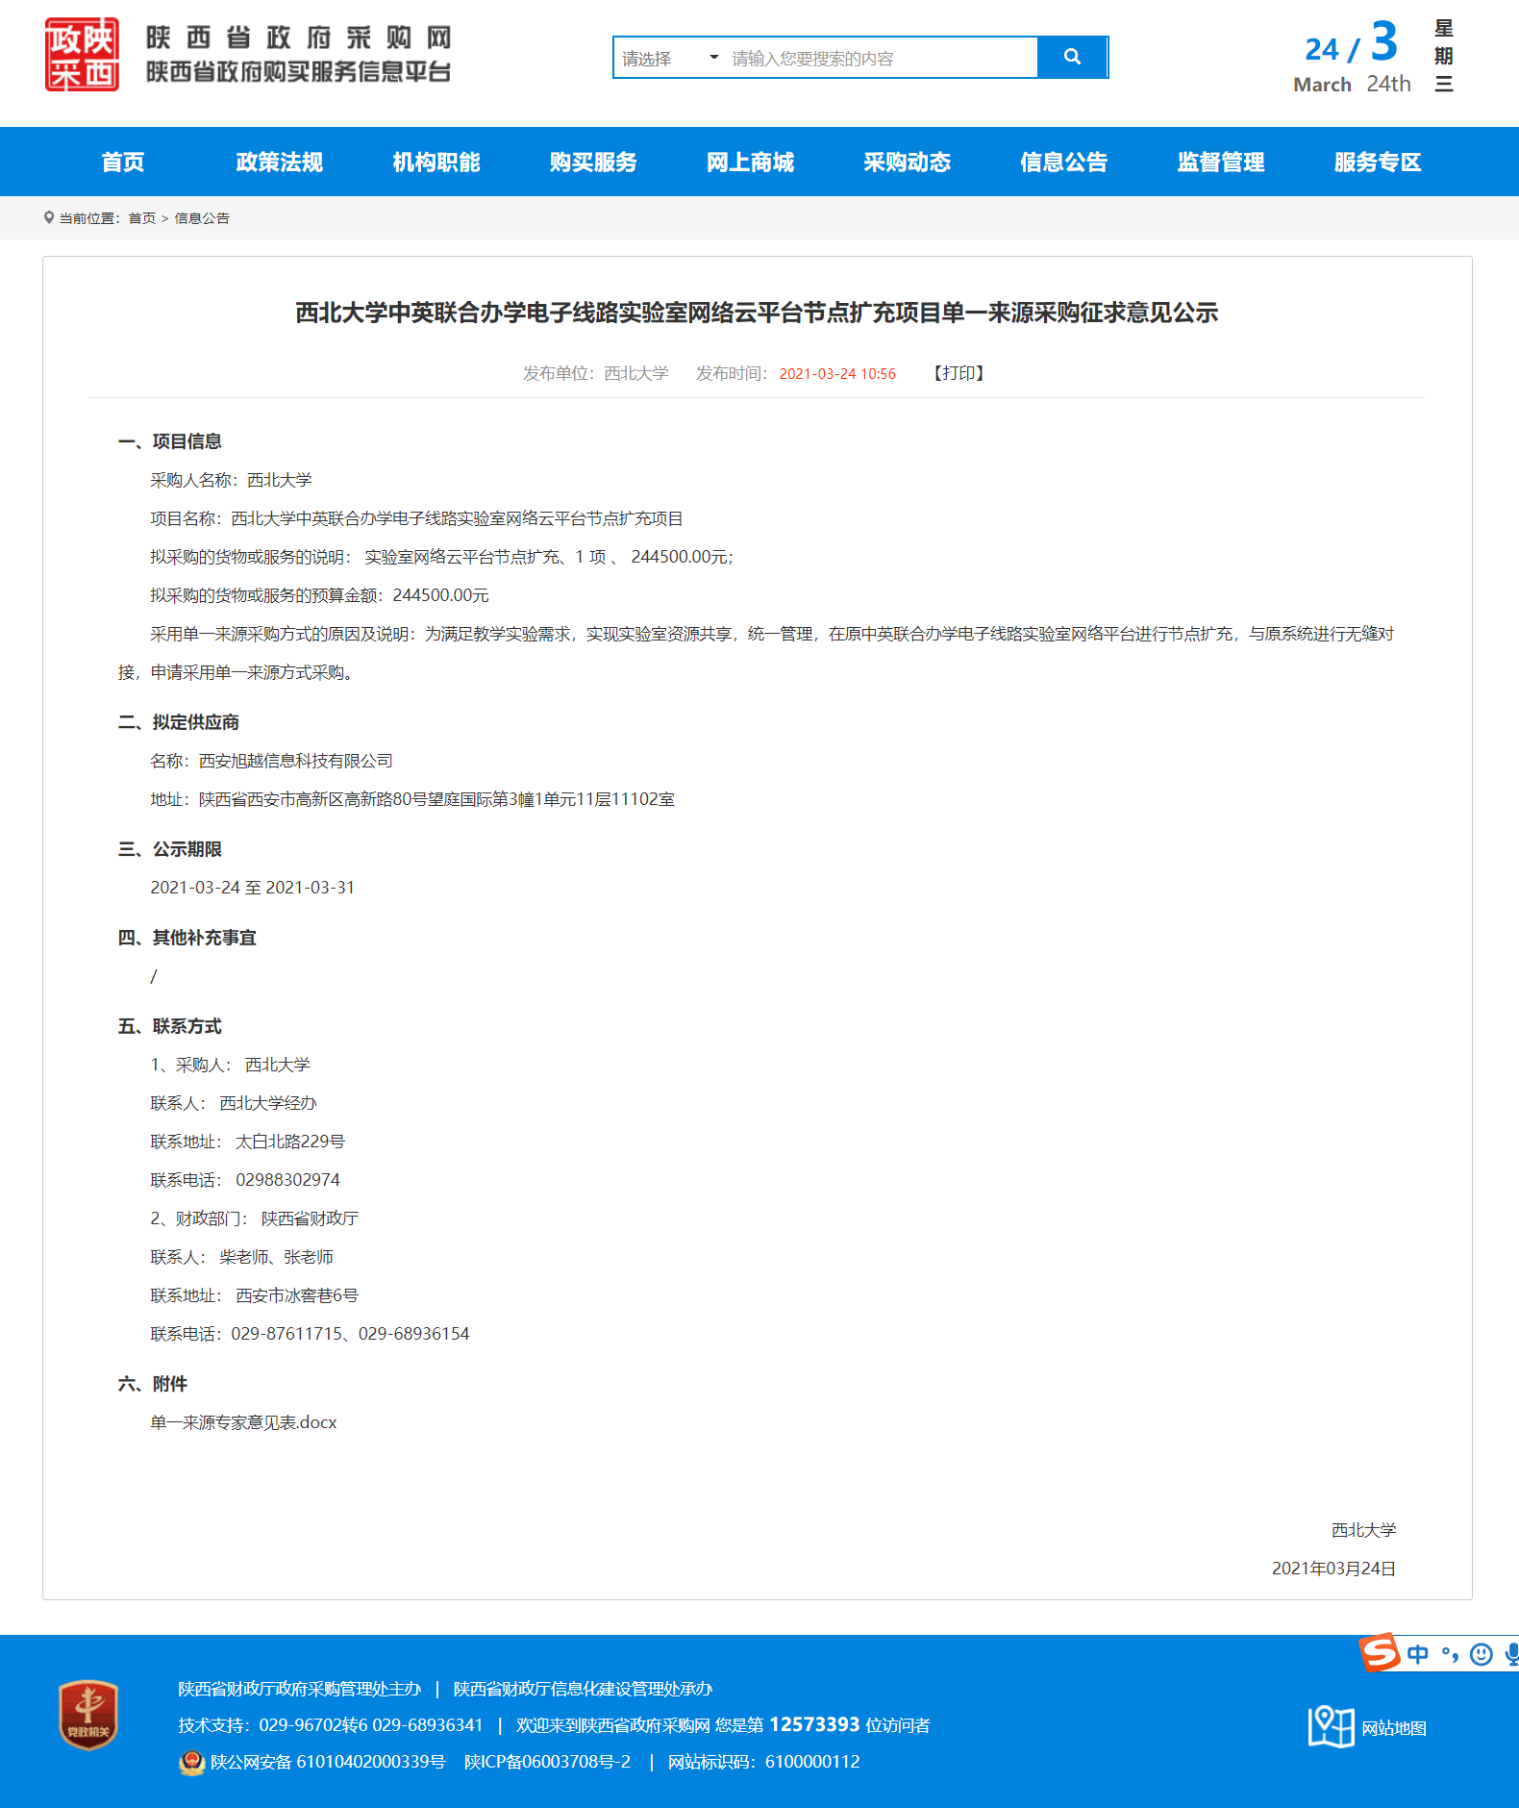Select 网上商城 in the navigation bar
The image size is (1519, 1808).
(750, 163)
